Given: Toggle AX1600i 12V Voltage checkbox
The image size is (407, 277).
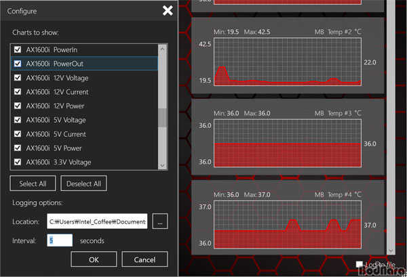Looking at the screenshot, I should coord(18,78).
